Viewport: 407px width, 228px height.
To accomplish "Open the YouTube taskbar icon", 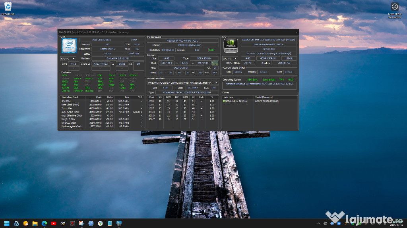I will (x=54, y=223).
